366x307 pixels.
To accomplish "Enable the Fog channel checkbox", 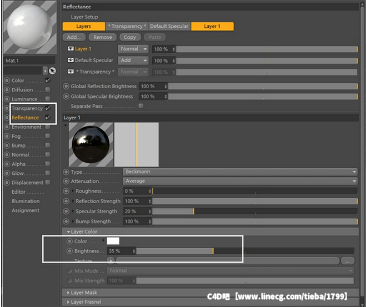I will click(x=48, y=136).
